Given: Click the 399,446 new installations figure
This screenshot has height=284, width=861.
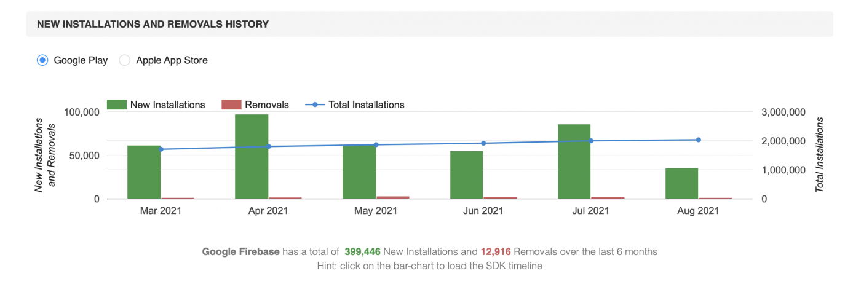Looking at the screenshot, I should (363, 251).
